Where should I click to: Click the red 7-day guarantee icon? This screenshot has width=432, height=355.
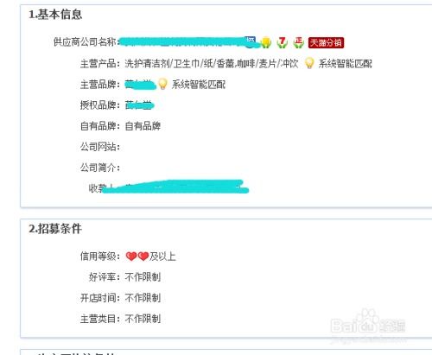click(x=283, y=42)
